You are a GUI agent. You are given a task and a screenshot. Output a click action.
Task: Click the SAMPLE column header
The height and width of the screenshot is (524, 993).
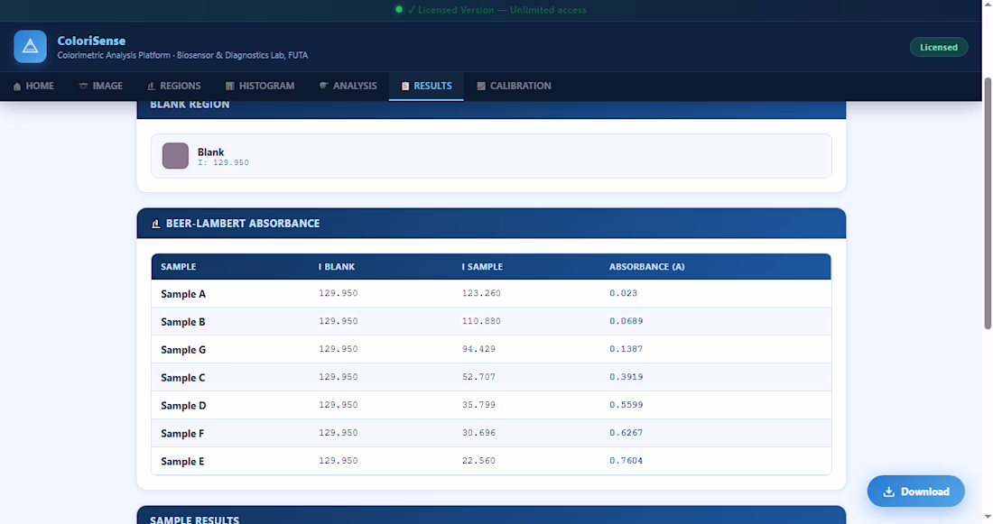[179, 267]
